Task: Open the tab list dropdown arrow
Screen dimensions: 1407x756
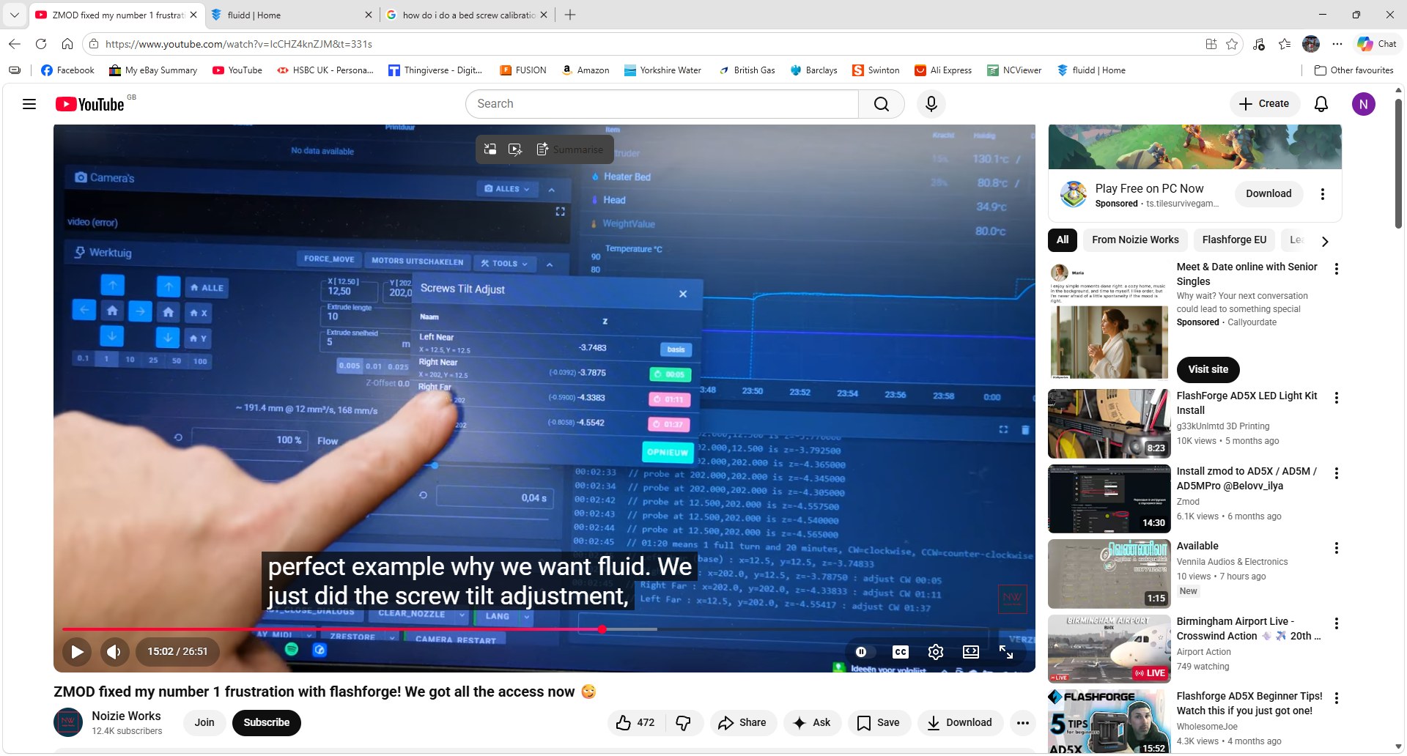Action: pyautogui.click(x=14, y=15)
